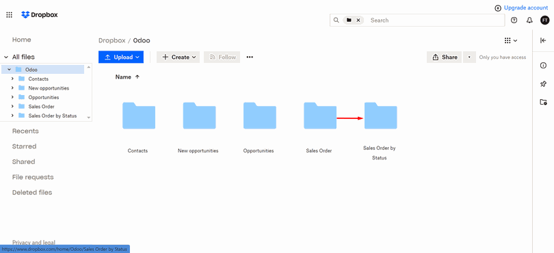
Task: Open Starred in the sidebar
Action: 24,146
